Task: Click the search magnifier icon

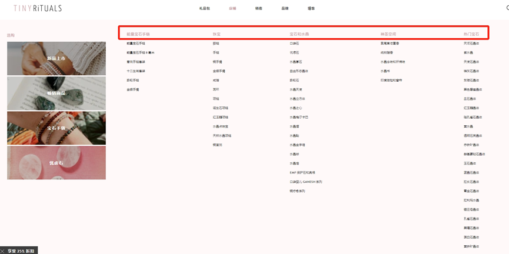Action: coord(507,8)
